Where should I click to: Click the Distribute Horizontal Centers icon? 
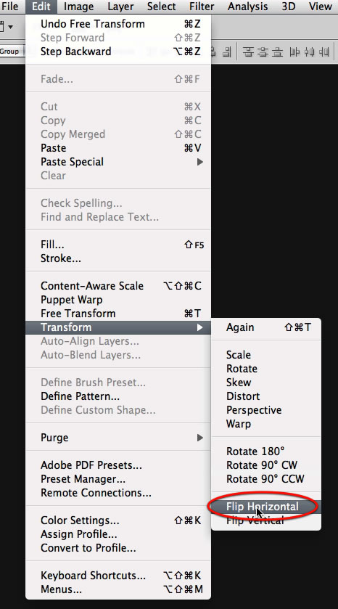click(309, 52)
